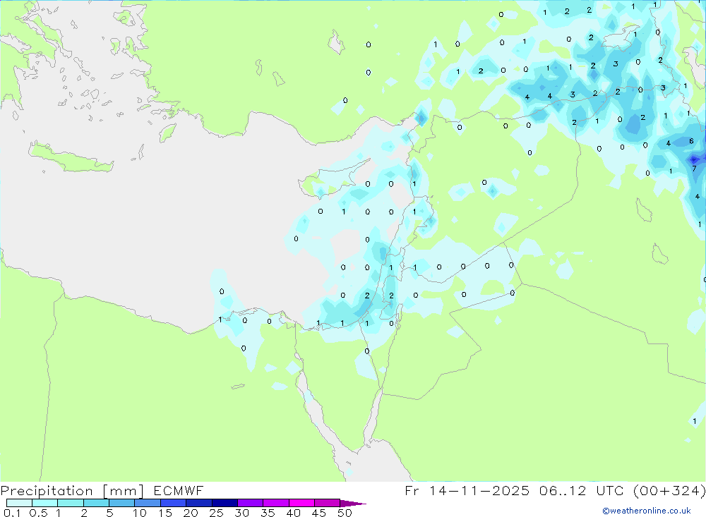Viewport: 706px width, 517px height.
Task: Pick the 25–30 mm navy legend swatch
Action: pyautogui.click(x=225, y=503)
